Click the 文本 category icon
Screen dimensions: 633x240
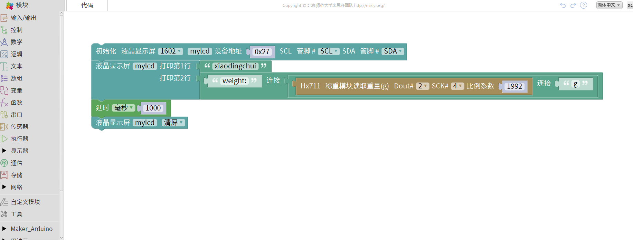pos(4,66)
